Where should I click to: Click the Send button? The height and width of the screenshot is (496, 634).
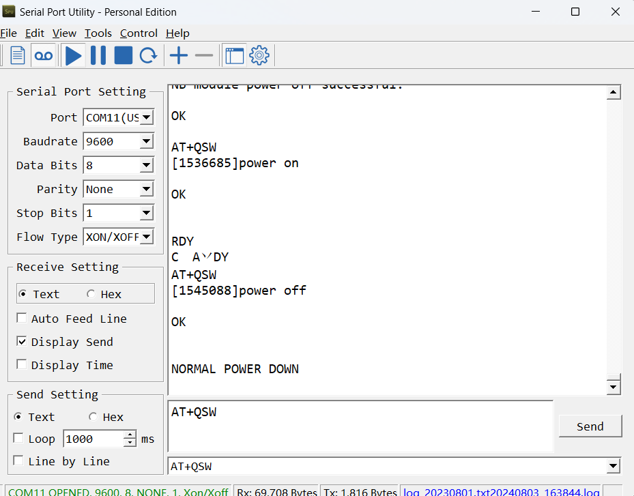(x=590, y=426)
